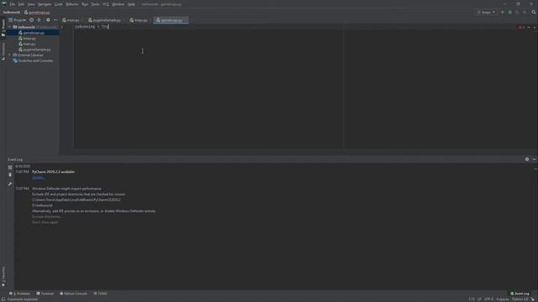This screenshot has width=538, height=302.
Task: Open Project panel settings gear
Action: pos(48,20)
